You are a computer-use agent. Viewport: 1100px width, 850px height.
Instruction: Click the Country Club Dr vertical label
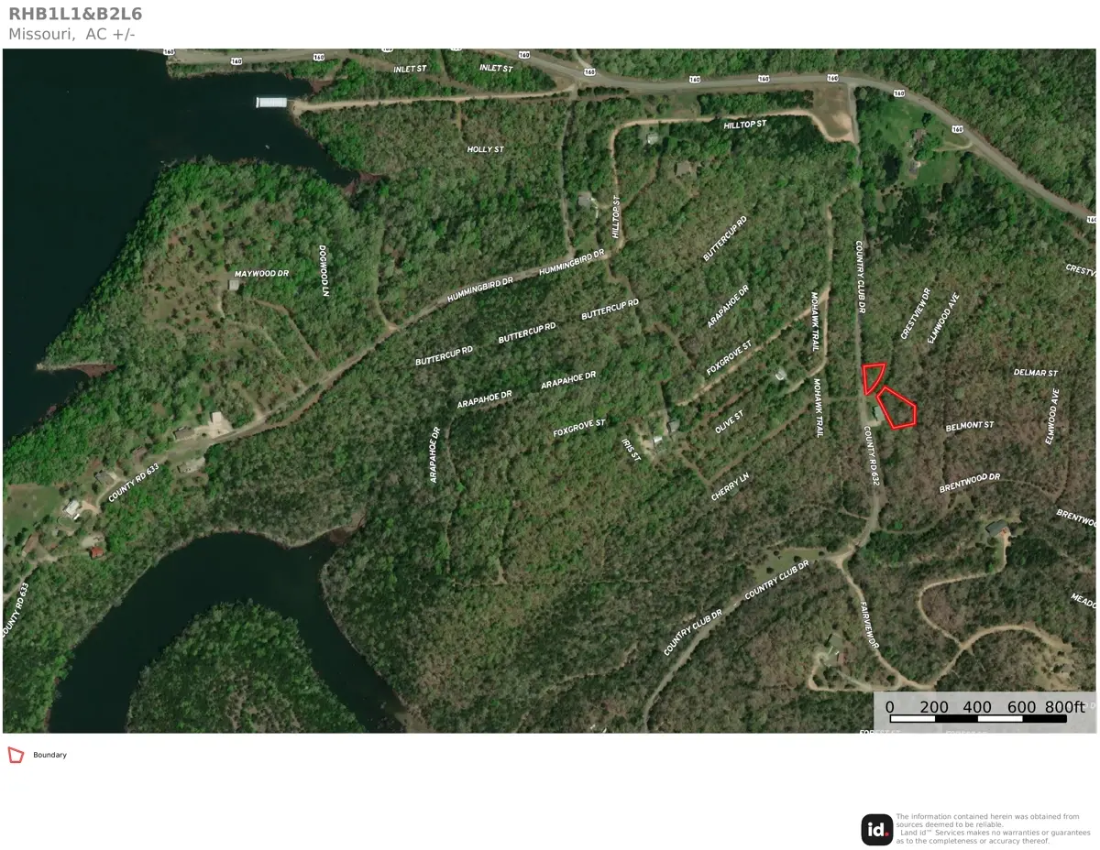pyautogui.click(x=860, y=278)
